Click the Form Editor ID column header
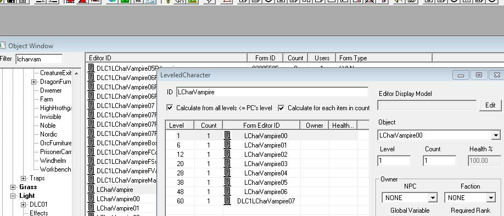This screenshot has height=216, width=504. (x=261, y=125)
